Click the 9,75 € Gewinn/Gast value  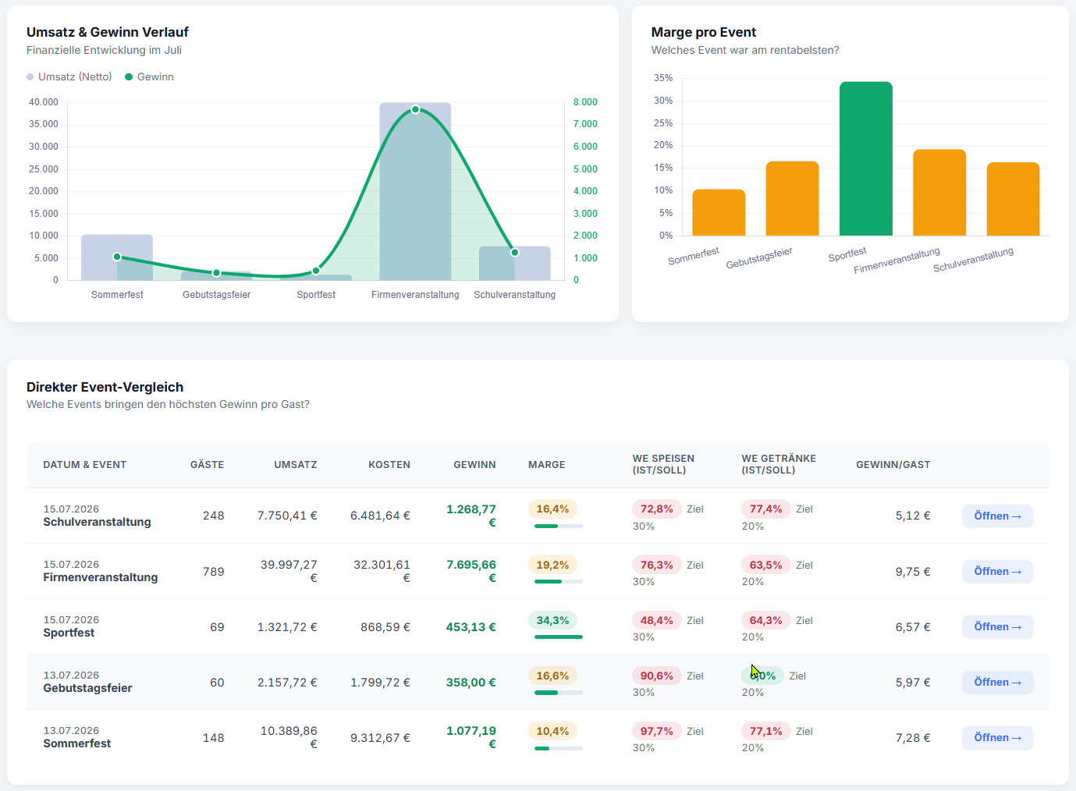point(913,572)
